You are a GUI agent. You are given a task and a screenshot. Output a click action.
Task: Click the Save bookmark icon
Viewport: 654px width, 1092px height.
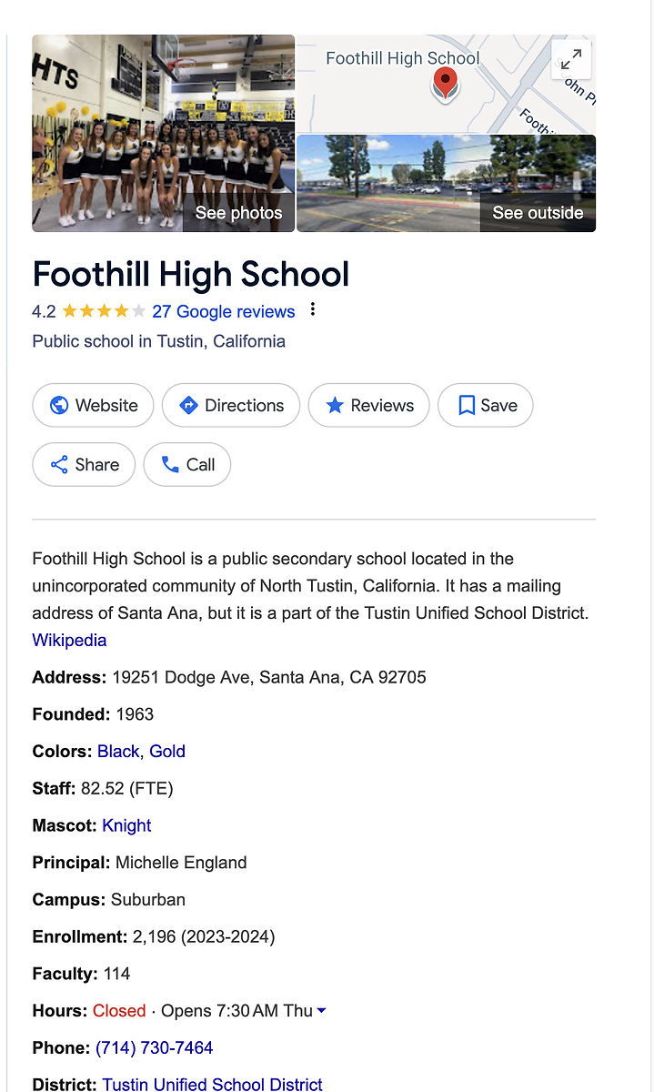click(x=467, y=406)
